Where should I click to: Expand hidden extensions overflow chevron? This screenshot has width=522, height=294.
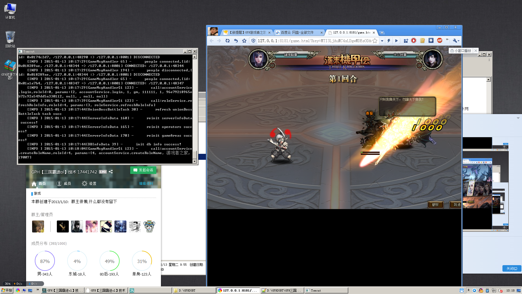tap(447, 40)
